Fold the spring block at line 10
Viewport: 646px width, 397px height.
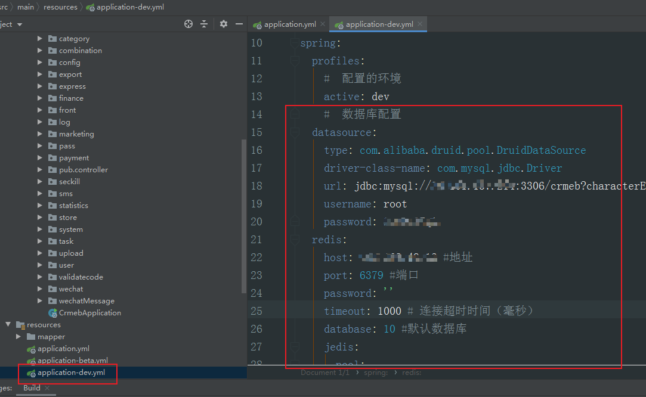(295, 43)
